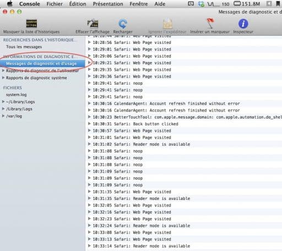
Task: Expand the 10:30:31 Back button clicked entry
Action: (89, 124)
